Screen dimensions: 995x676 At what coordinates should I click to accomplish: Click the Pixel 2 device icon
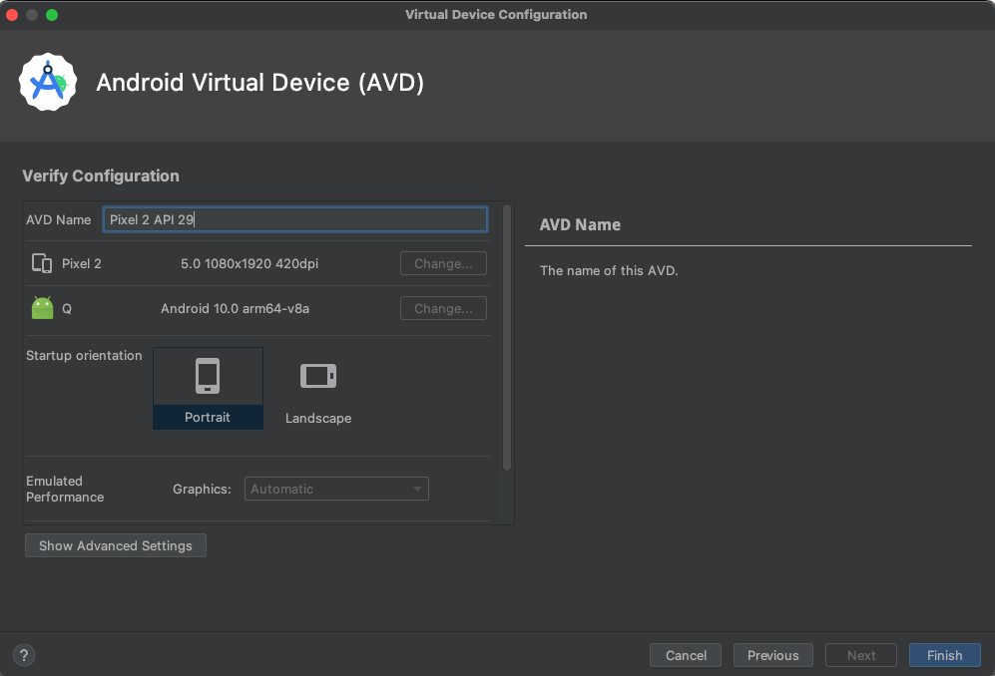[x=42, y=263]
